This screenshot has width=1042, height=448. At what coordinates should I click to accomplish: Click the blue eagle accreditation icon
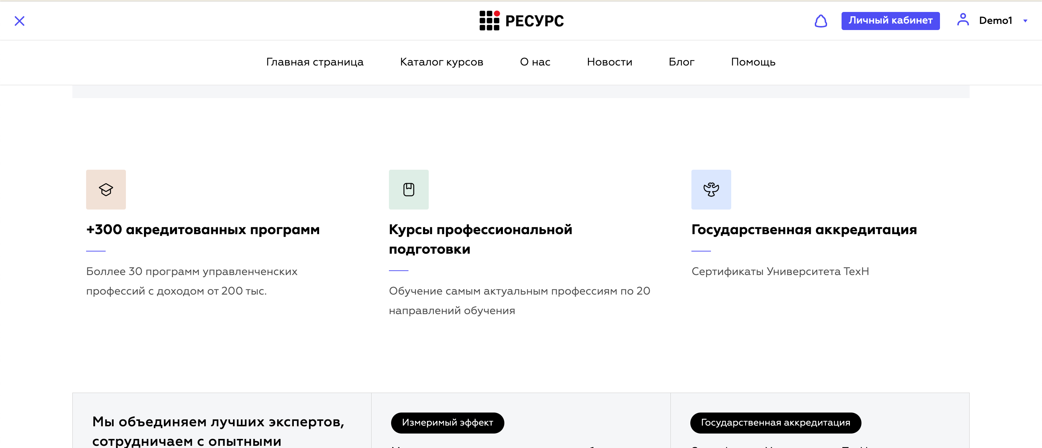711,189
